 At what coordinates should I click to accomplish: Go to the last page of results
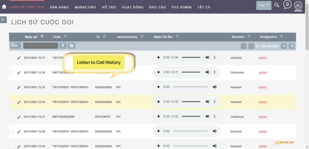(x=291, y=46)
